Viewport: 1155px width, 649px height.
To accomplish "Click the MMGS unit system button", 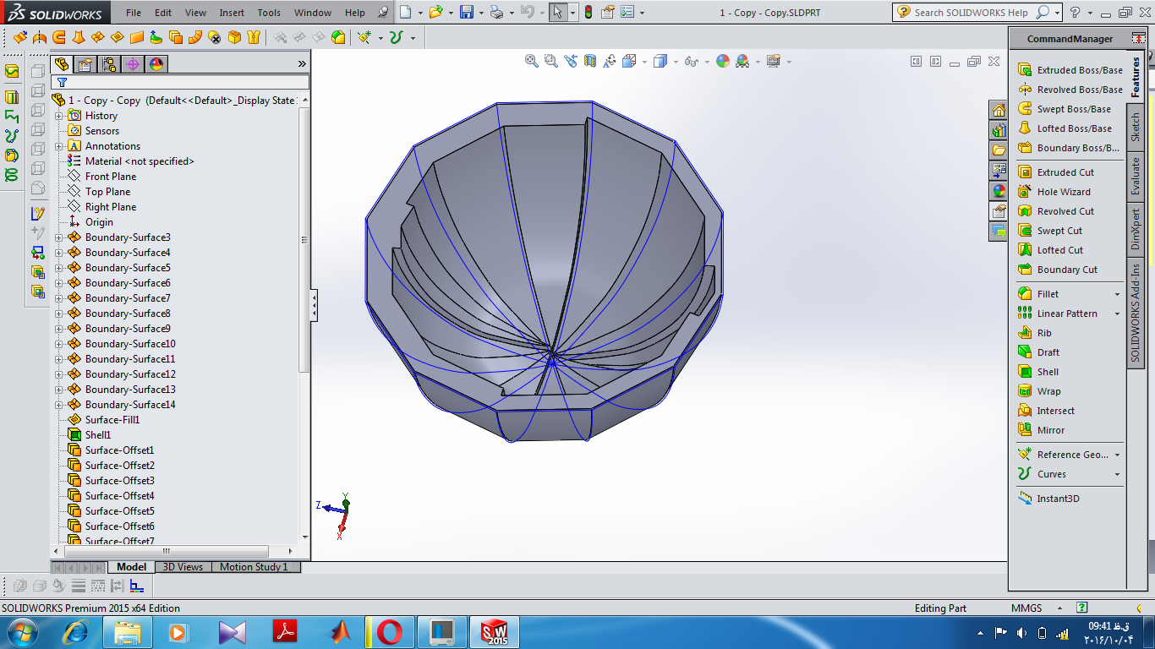I will point(1026,608).
